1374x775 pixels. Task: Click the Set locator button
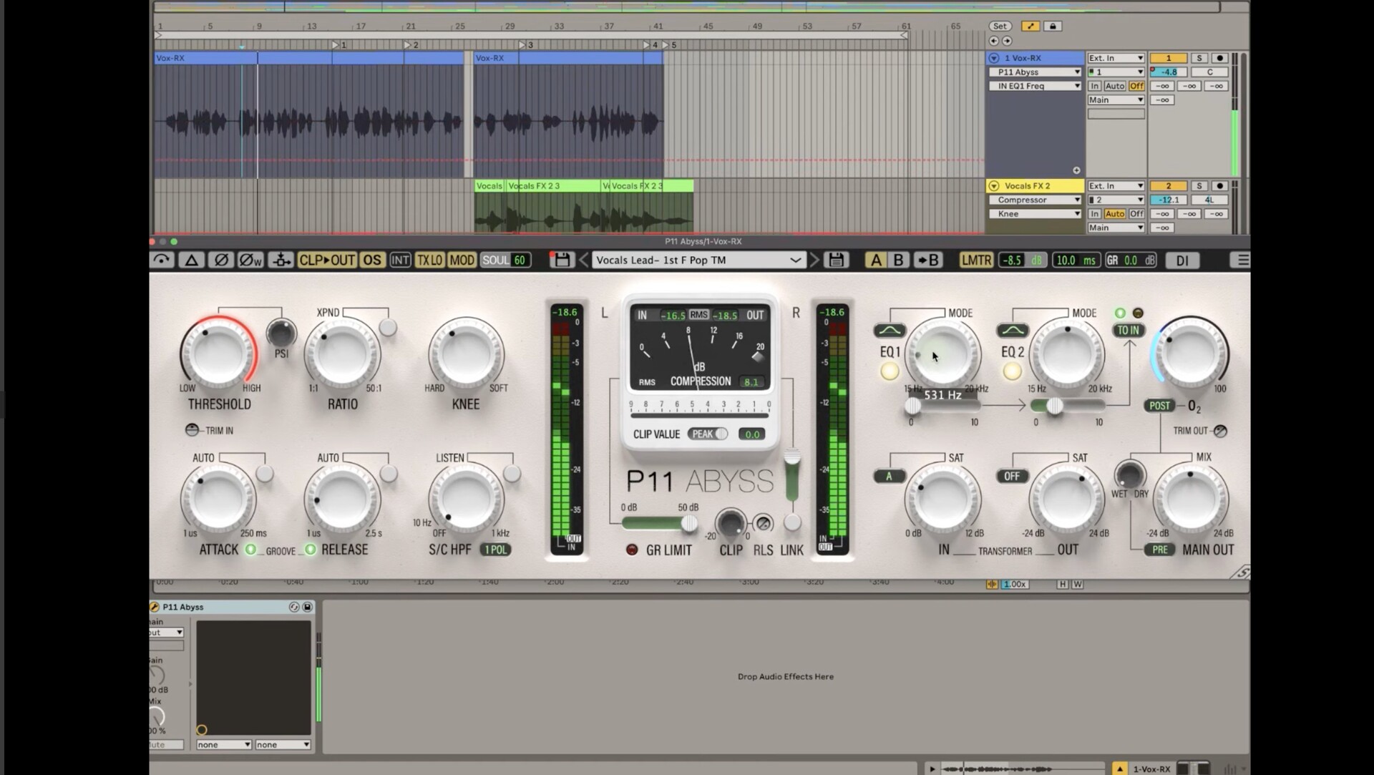[1000, 26]
